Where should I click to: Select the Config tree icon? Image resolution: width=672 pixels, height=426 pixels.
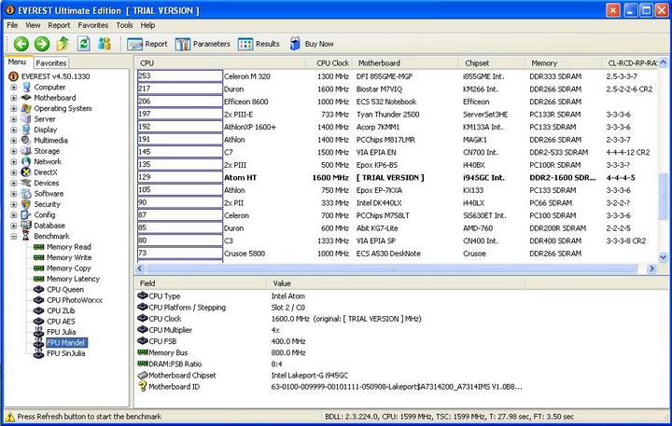click(26, 215)
